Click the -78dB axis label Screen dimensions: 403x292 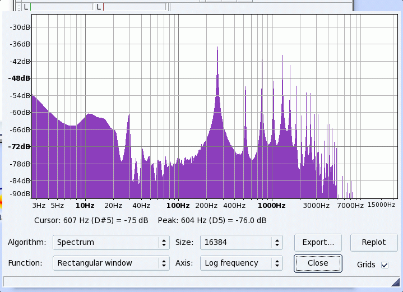click(x=20, y=164)
